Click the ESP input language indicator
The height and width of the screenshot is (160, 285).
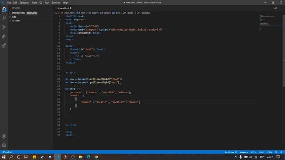point(262,157)
